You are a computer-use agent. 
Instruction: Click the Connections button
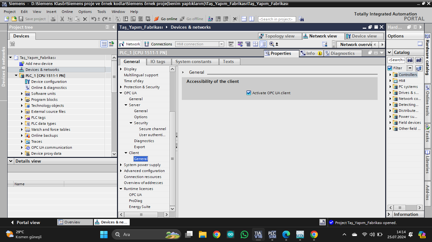point(158,44)
